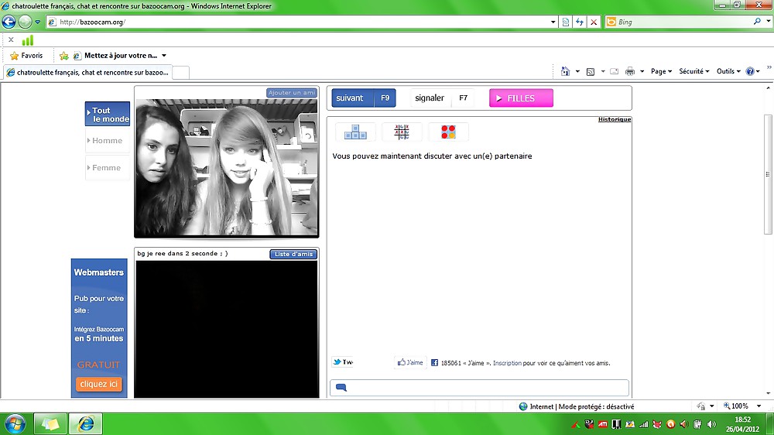Open a new blank tab
This screenshot has height=435, width=774.
180,73
